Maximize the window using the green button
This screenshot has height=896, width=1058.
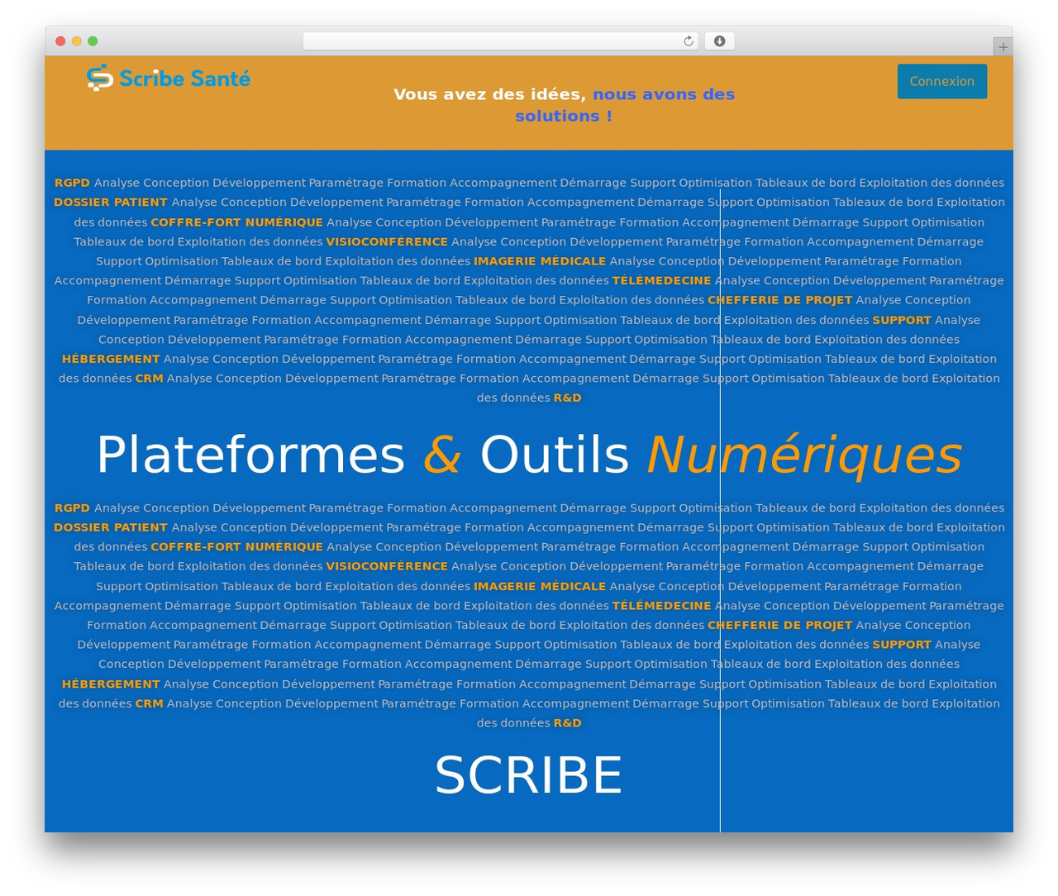93,41
